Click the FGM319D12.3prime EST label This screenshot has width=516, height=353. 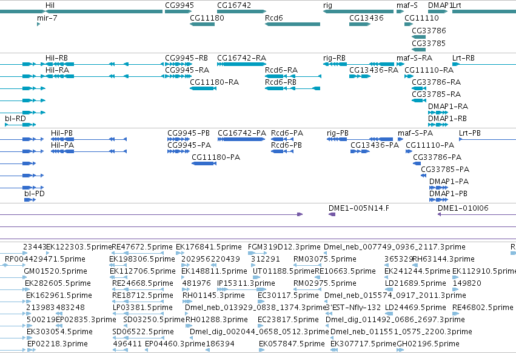(284, 247)
